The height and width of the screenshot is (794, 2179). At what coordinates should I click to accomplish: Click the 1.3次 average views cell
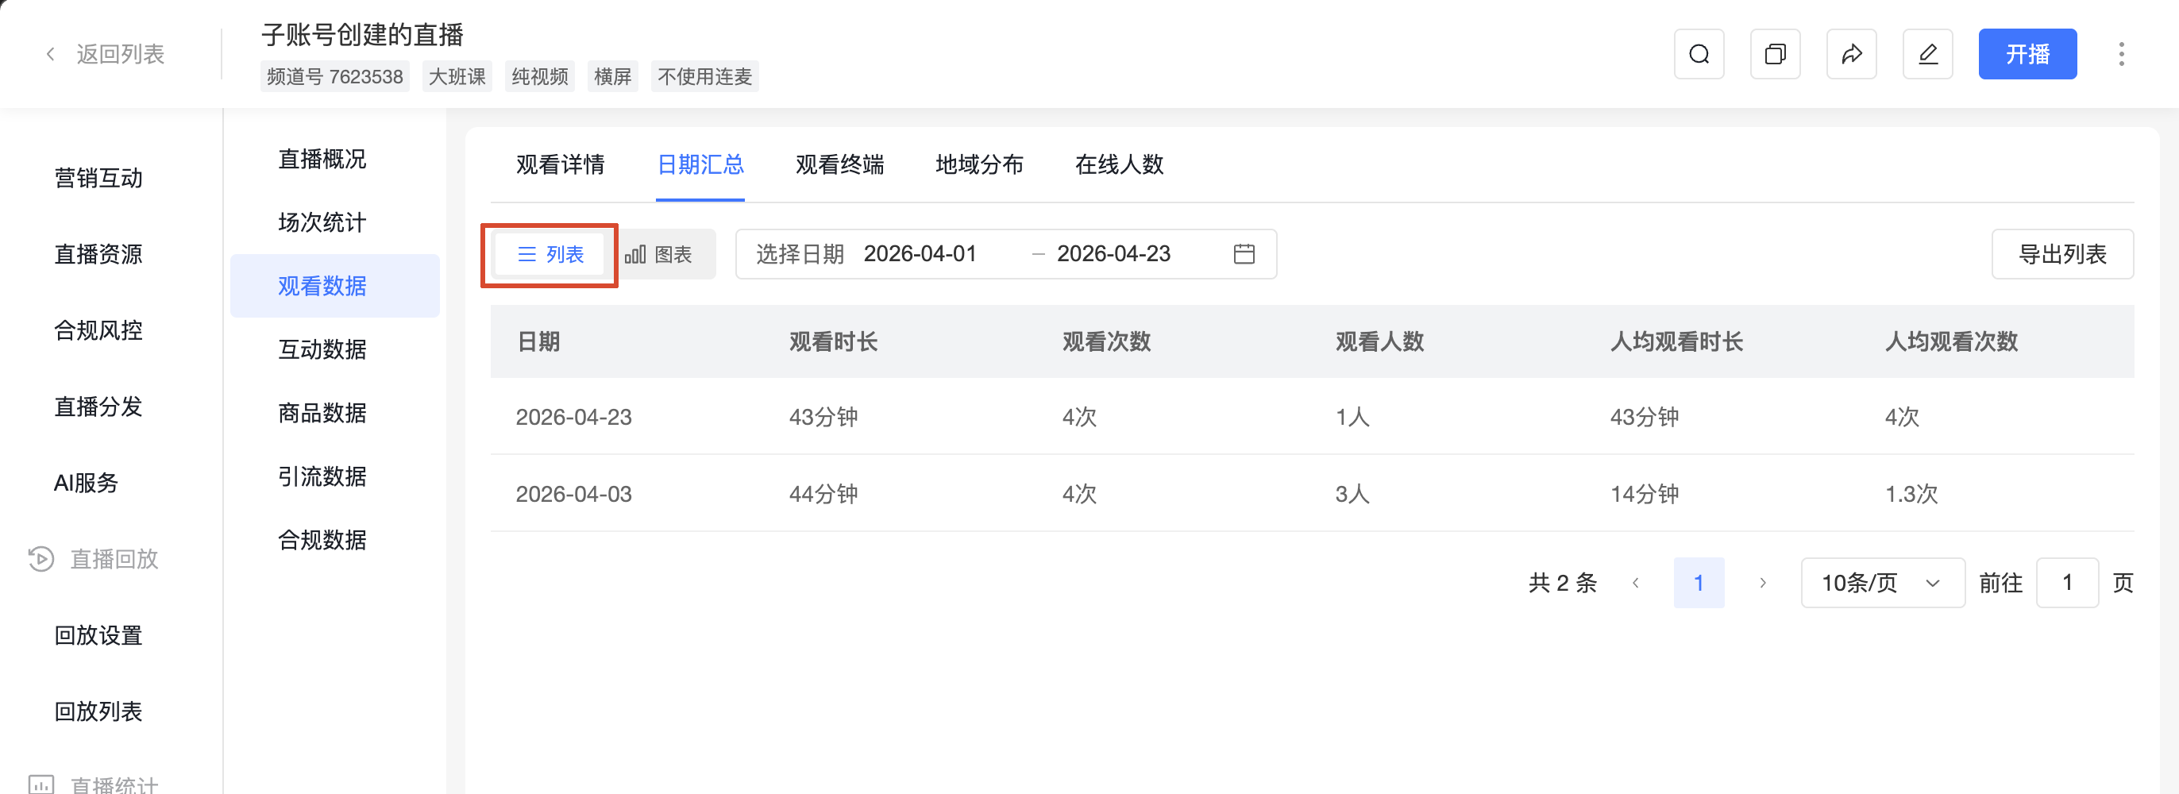tap(1911, 494)
